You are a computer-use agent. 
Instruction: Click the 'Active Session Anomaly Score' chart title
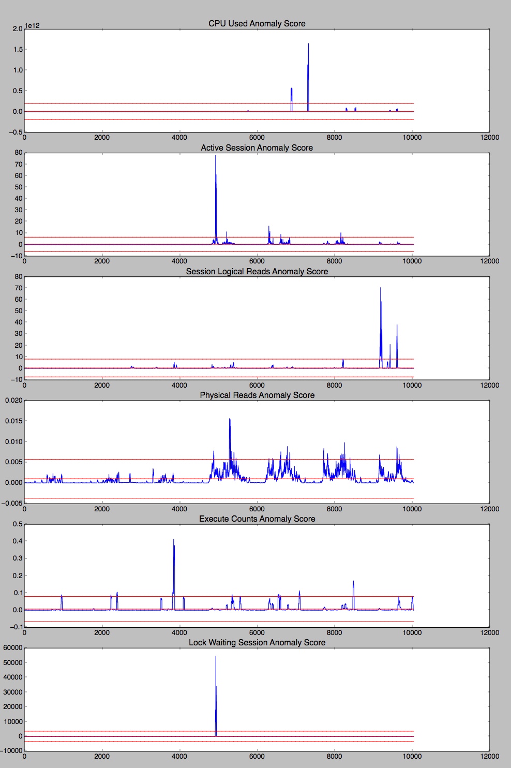pyautogui.click(x=257, y=148)
